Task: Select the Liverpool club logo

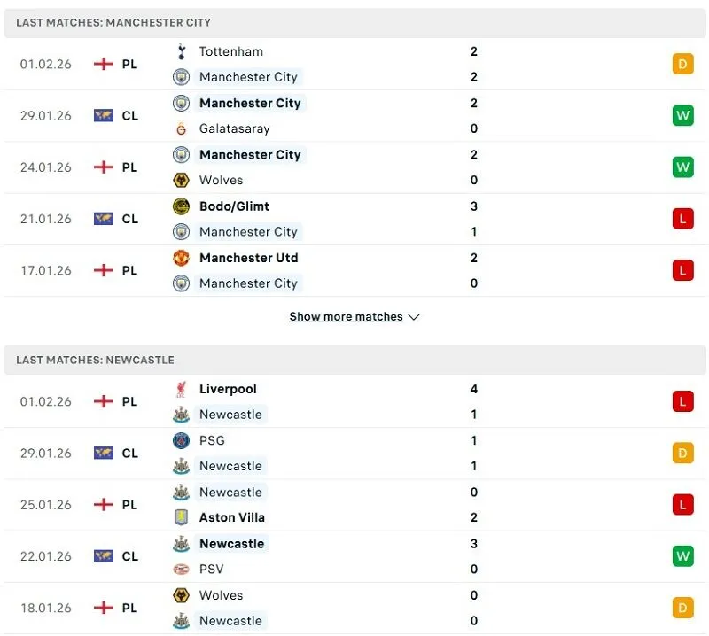Action: point(181,388)
